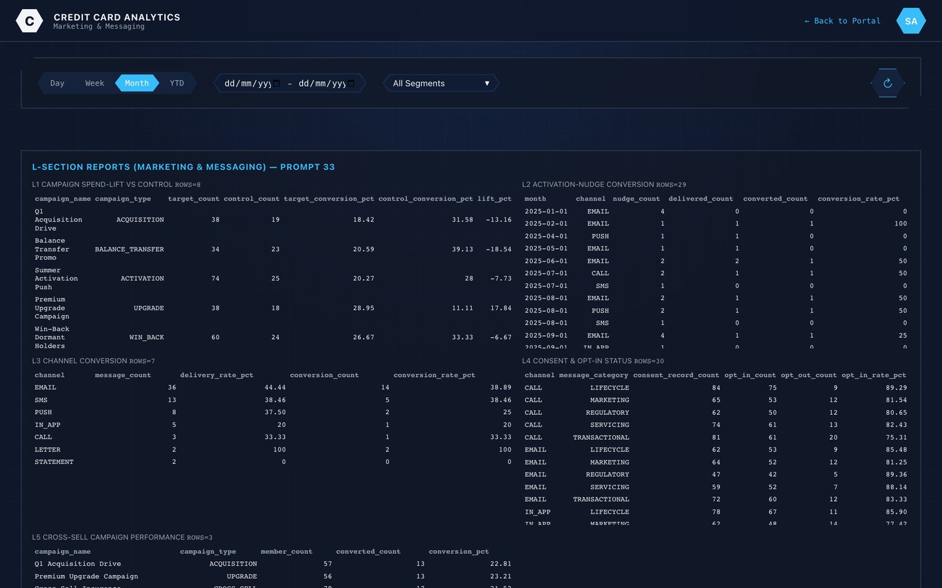This screenshot has width=942, height=588.
Task: Click message_count column header in L3
Action: click(123, 375)
